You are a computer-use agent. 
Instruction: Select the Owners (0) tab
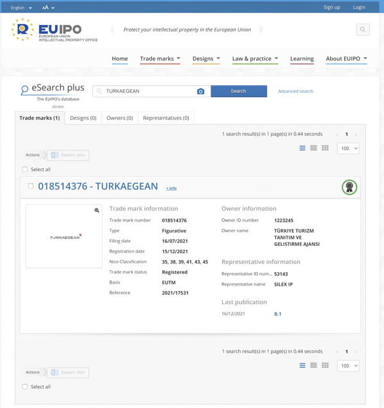coord(120,118)
